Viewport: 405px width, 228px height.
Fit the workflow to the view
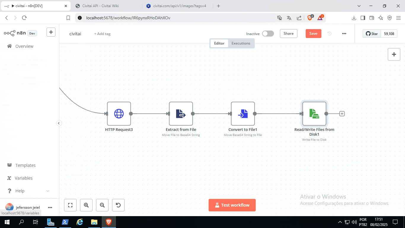pyautogui.click(x=70, y=205)
